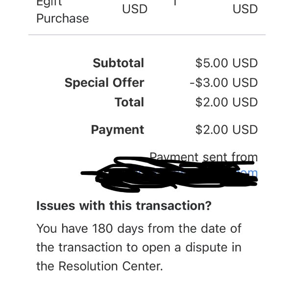The width and height of the screenshot is (294, 294).
Task: Click the Special Offer label
Action: (104, 83)
